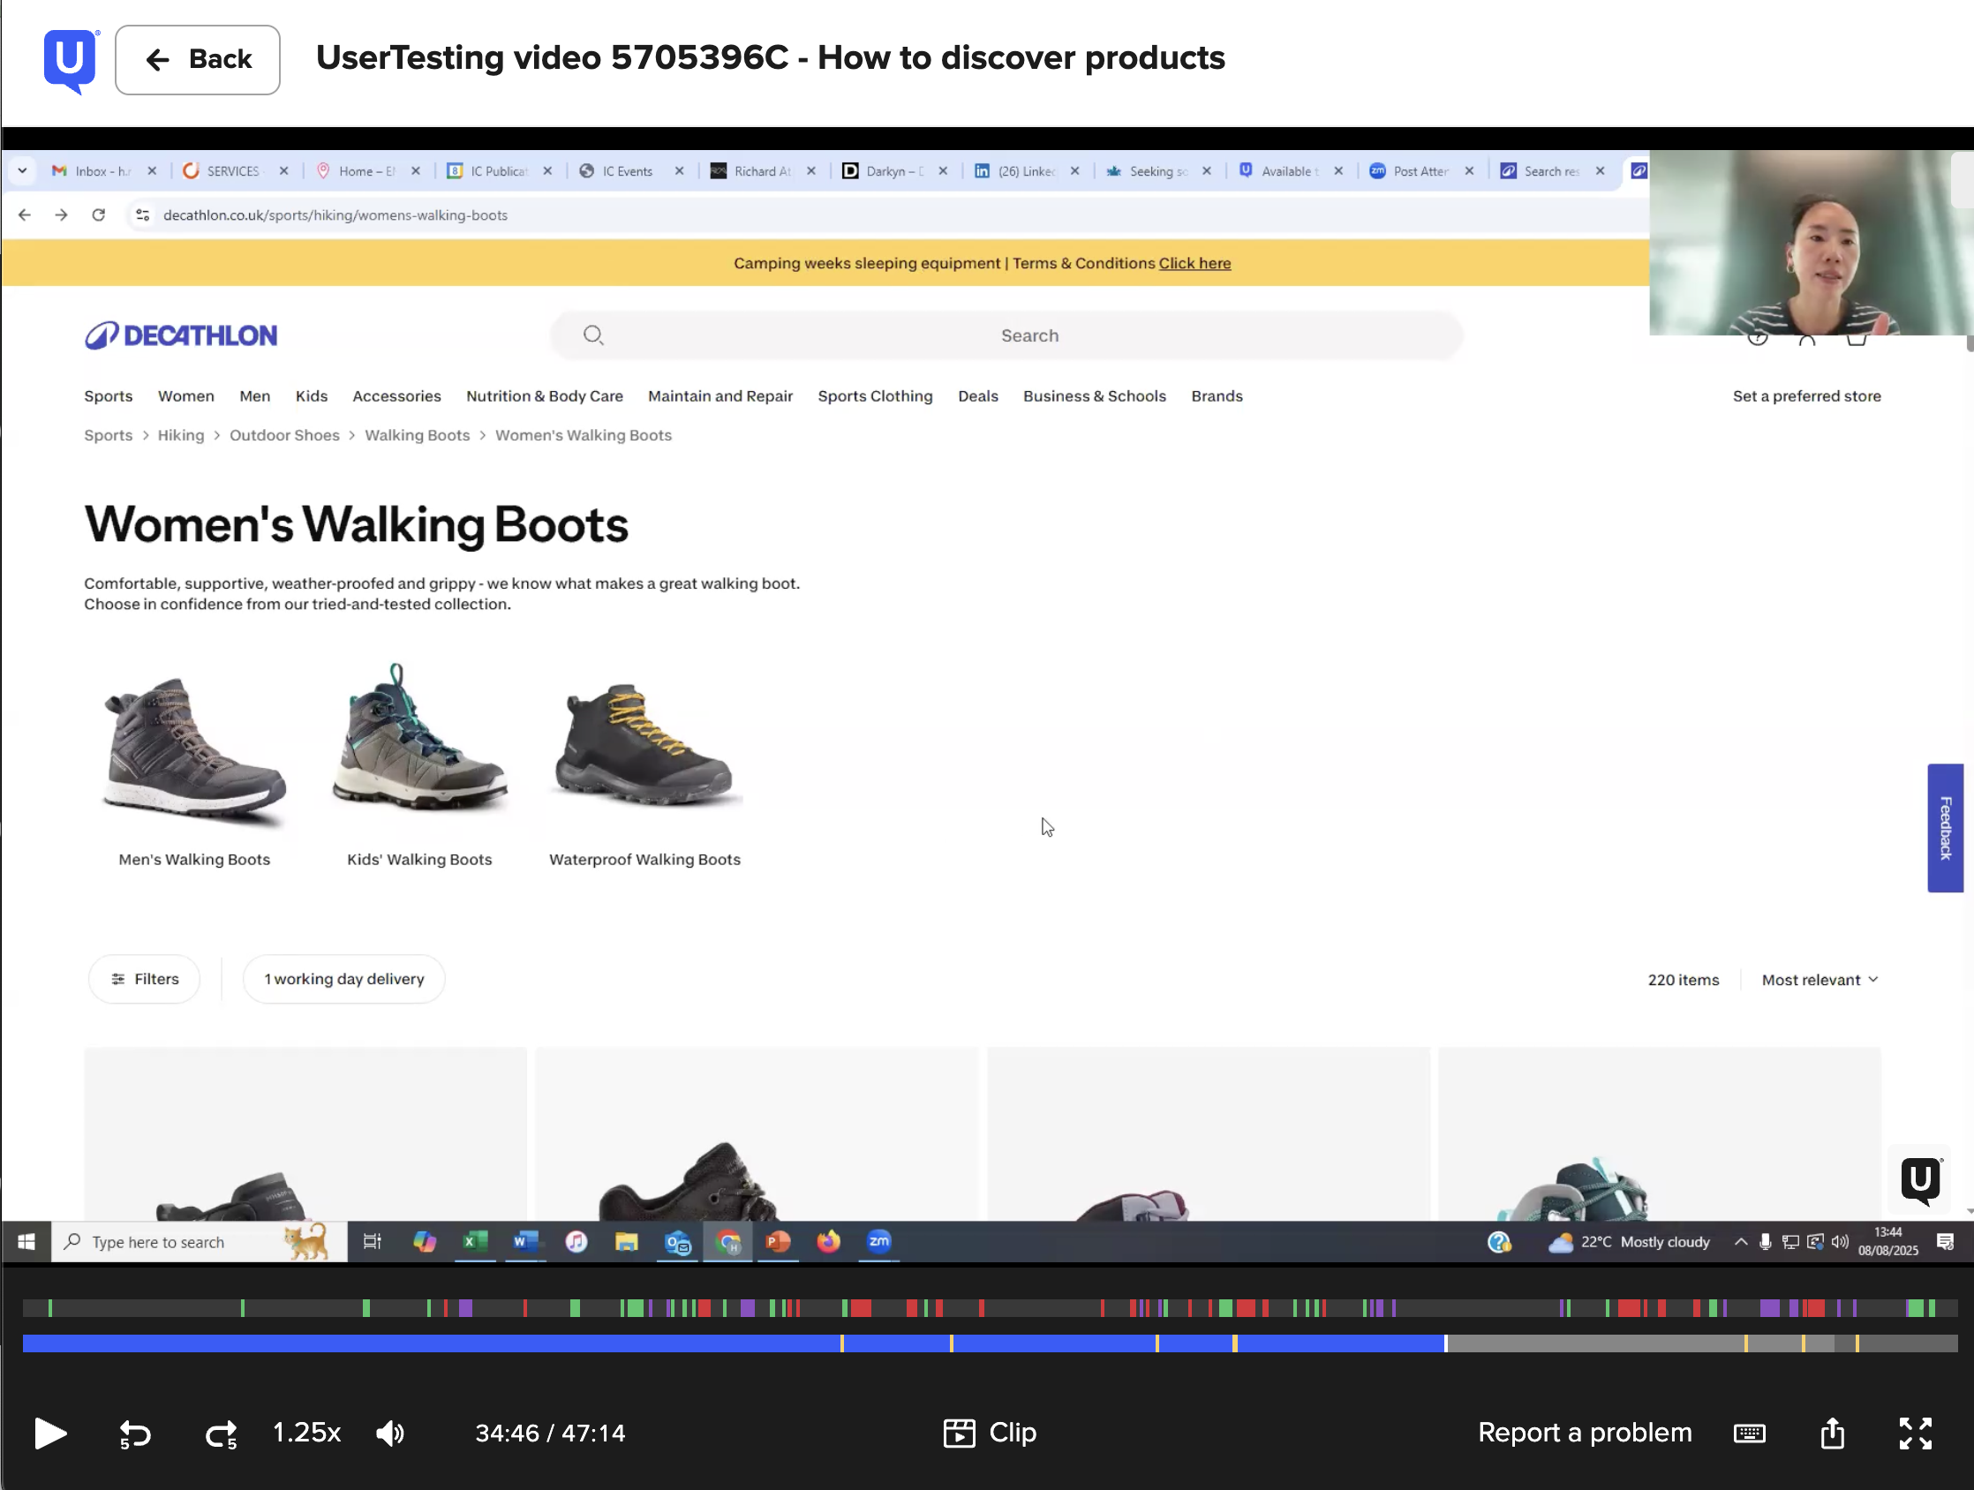
Task: Play the UserTesting video
Action: point(50,1433)
